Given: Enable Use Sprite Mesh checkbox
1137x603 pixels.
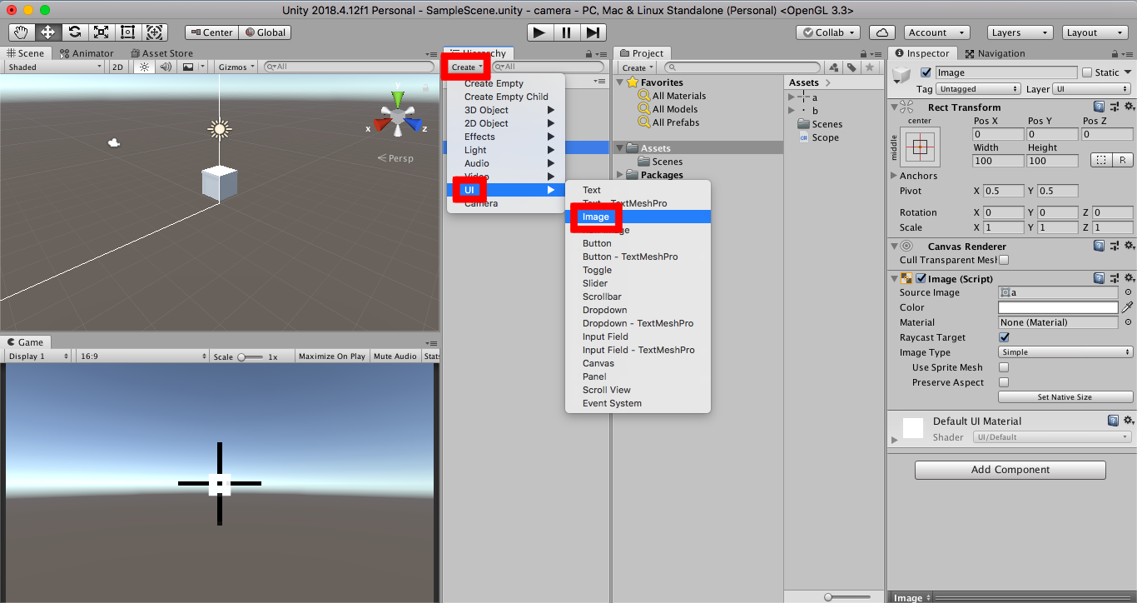Looking at the screenshot, I should point(1004,367).
